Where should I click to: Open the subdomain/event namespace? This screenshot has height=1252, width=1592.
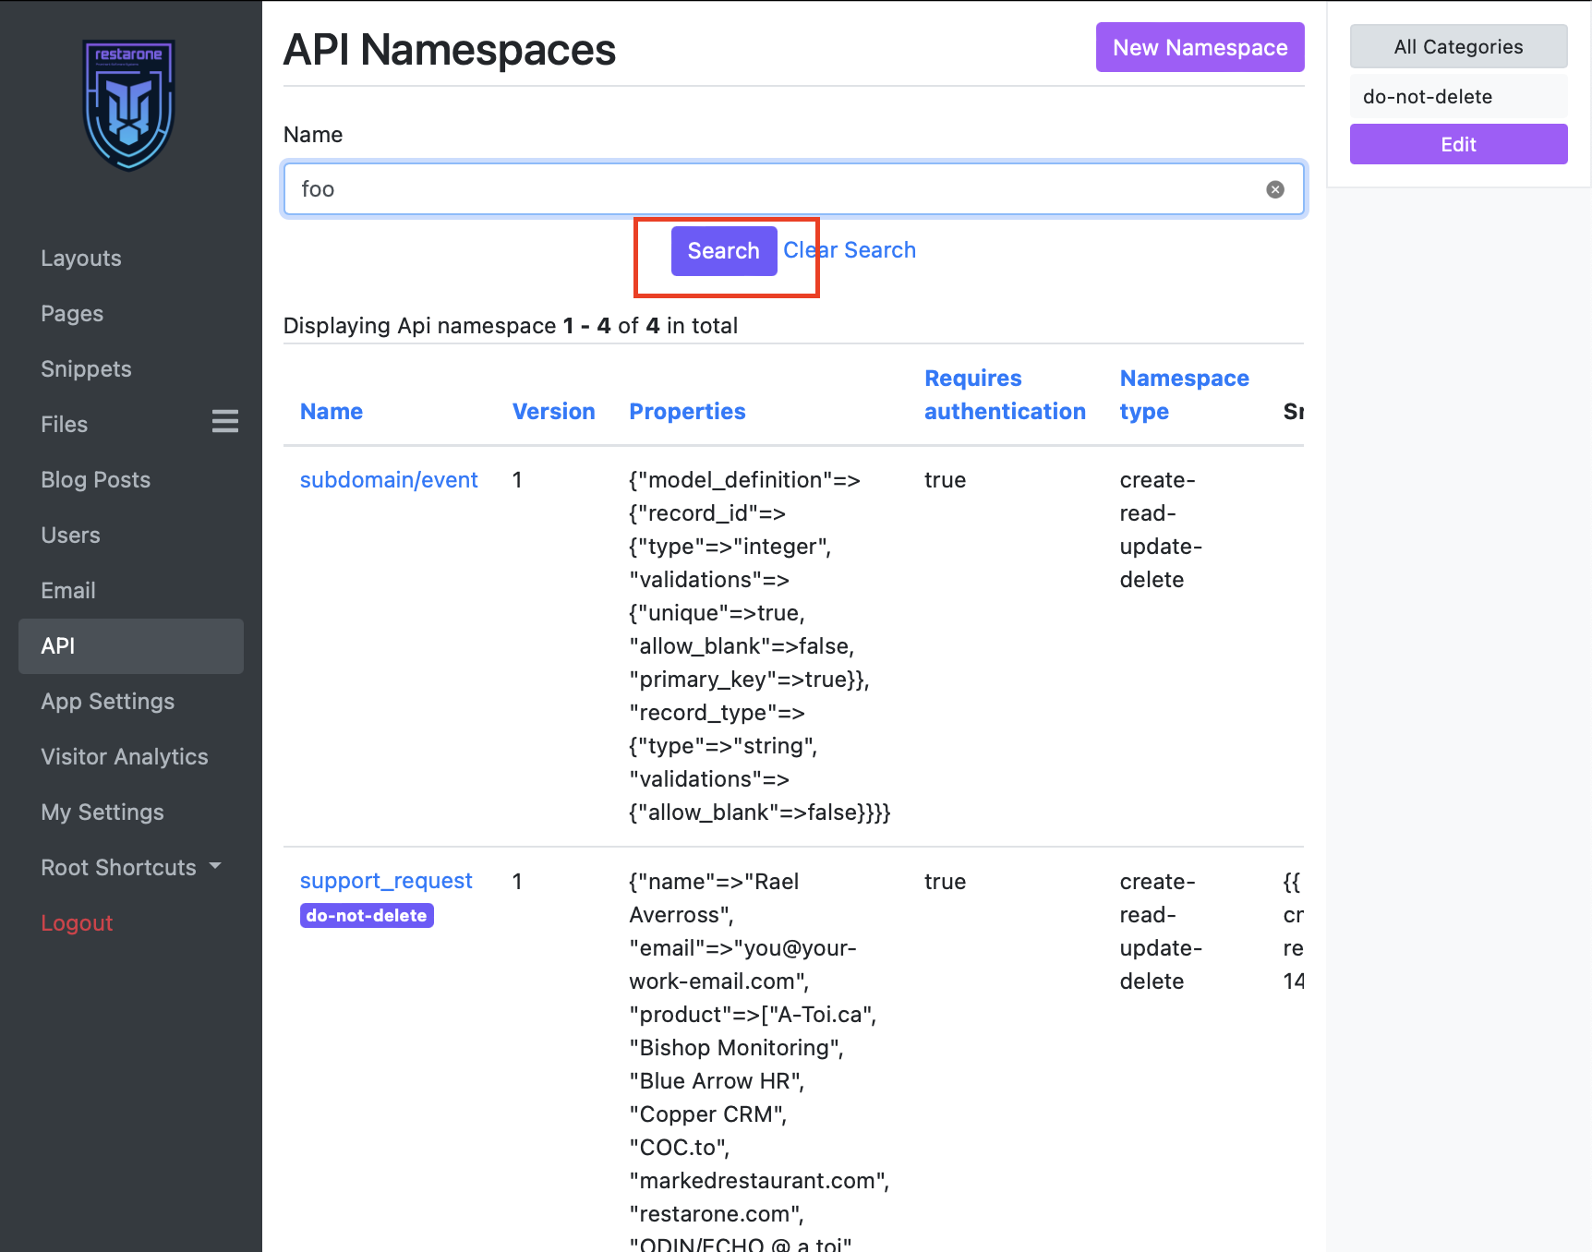[x=389, y=480]
